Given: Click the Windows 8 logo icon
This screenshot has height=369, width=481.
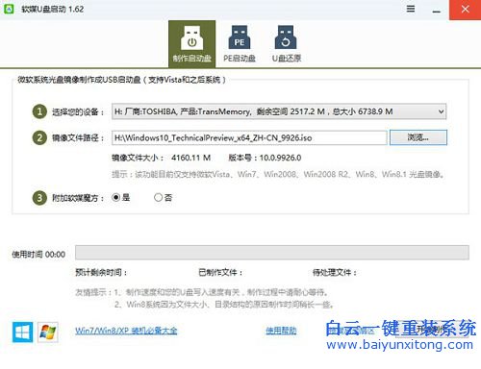Looking at the screenshot, I should click(22, 332).
